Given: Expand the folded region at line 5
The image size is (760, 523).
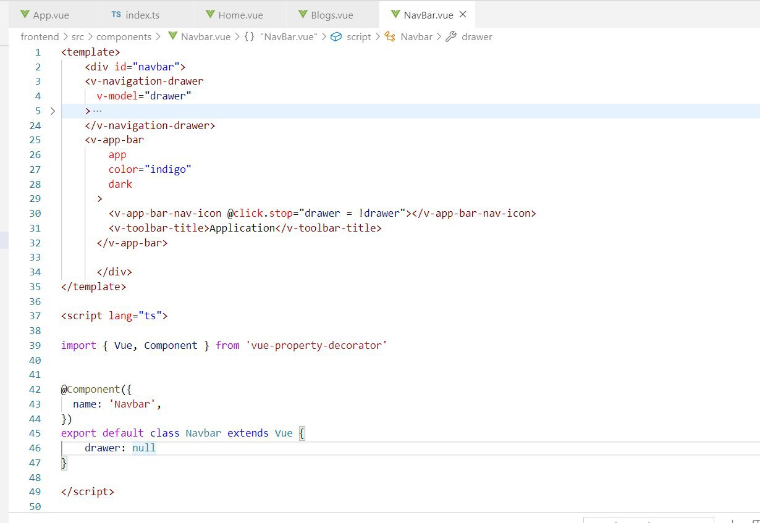Looking at the screenshot, I should click(53, 111).
